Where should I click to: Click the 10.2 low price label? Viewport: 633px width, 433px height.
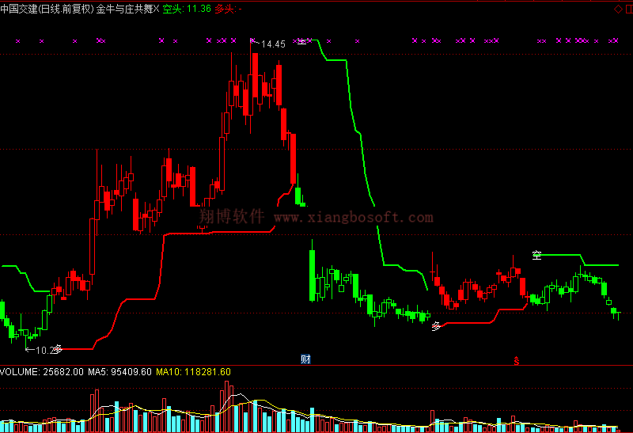[x=45, y=350]
